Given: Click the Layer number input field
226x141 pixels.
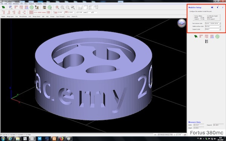Looking at the screenshot, I should click(x=89, y=12).
